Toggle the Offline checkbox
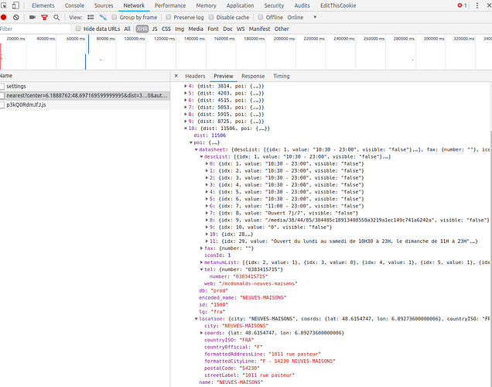The image size is (492, 387). (261, 17)
